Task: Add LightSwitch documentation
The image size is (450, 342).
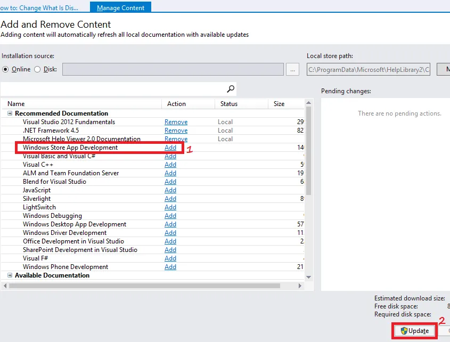Action: click(x=170, y=207)
